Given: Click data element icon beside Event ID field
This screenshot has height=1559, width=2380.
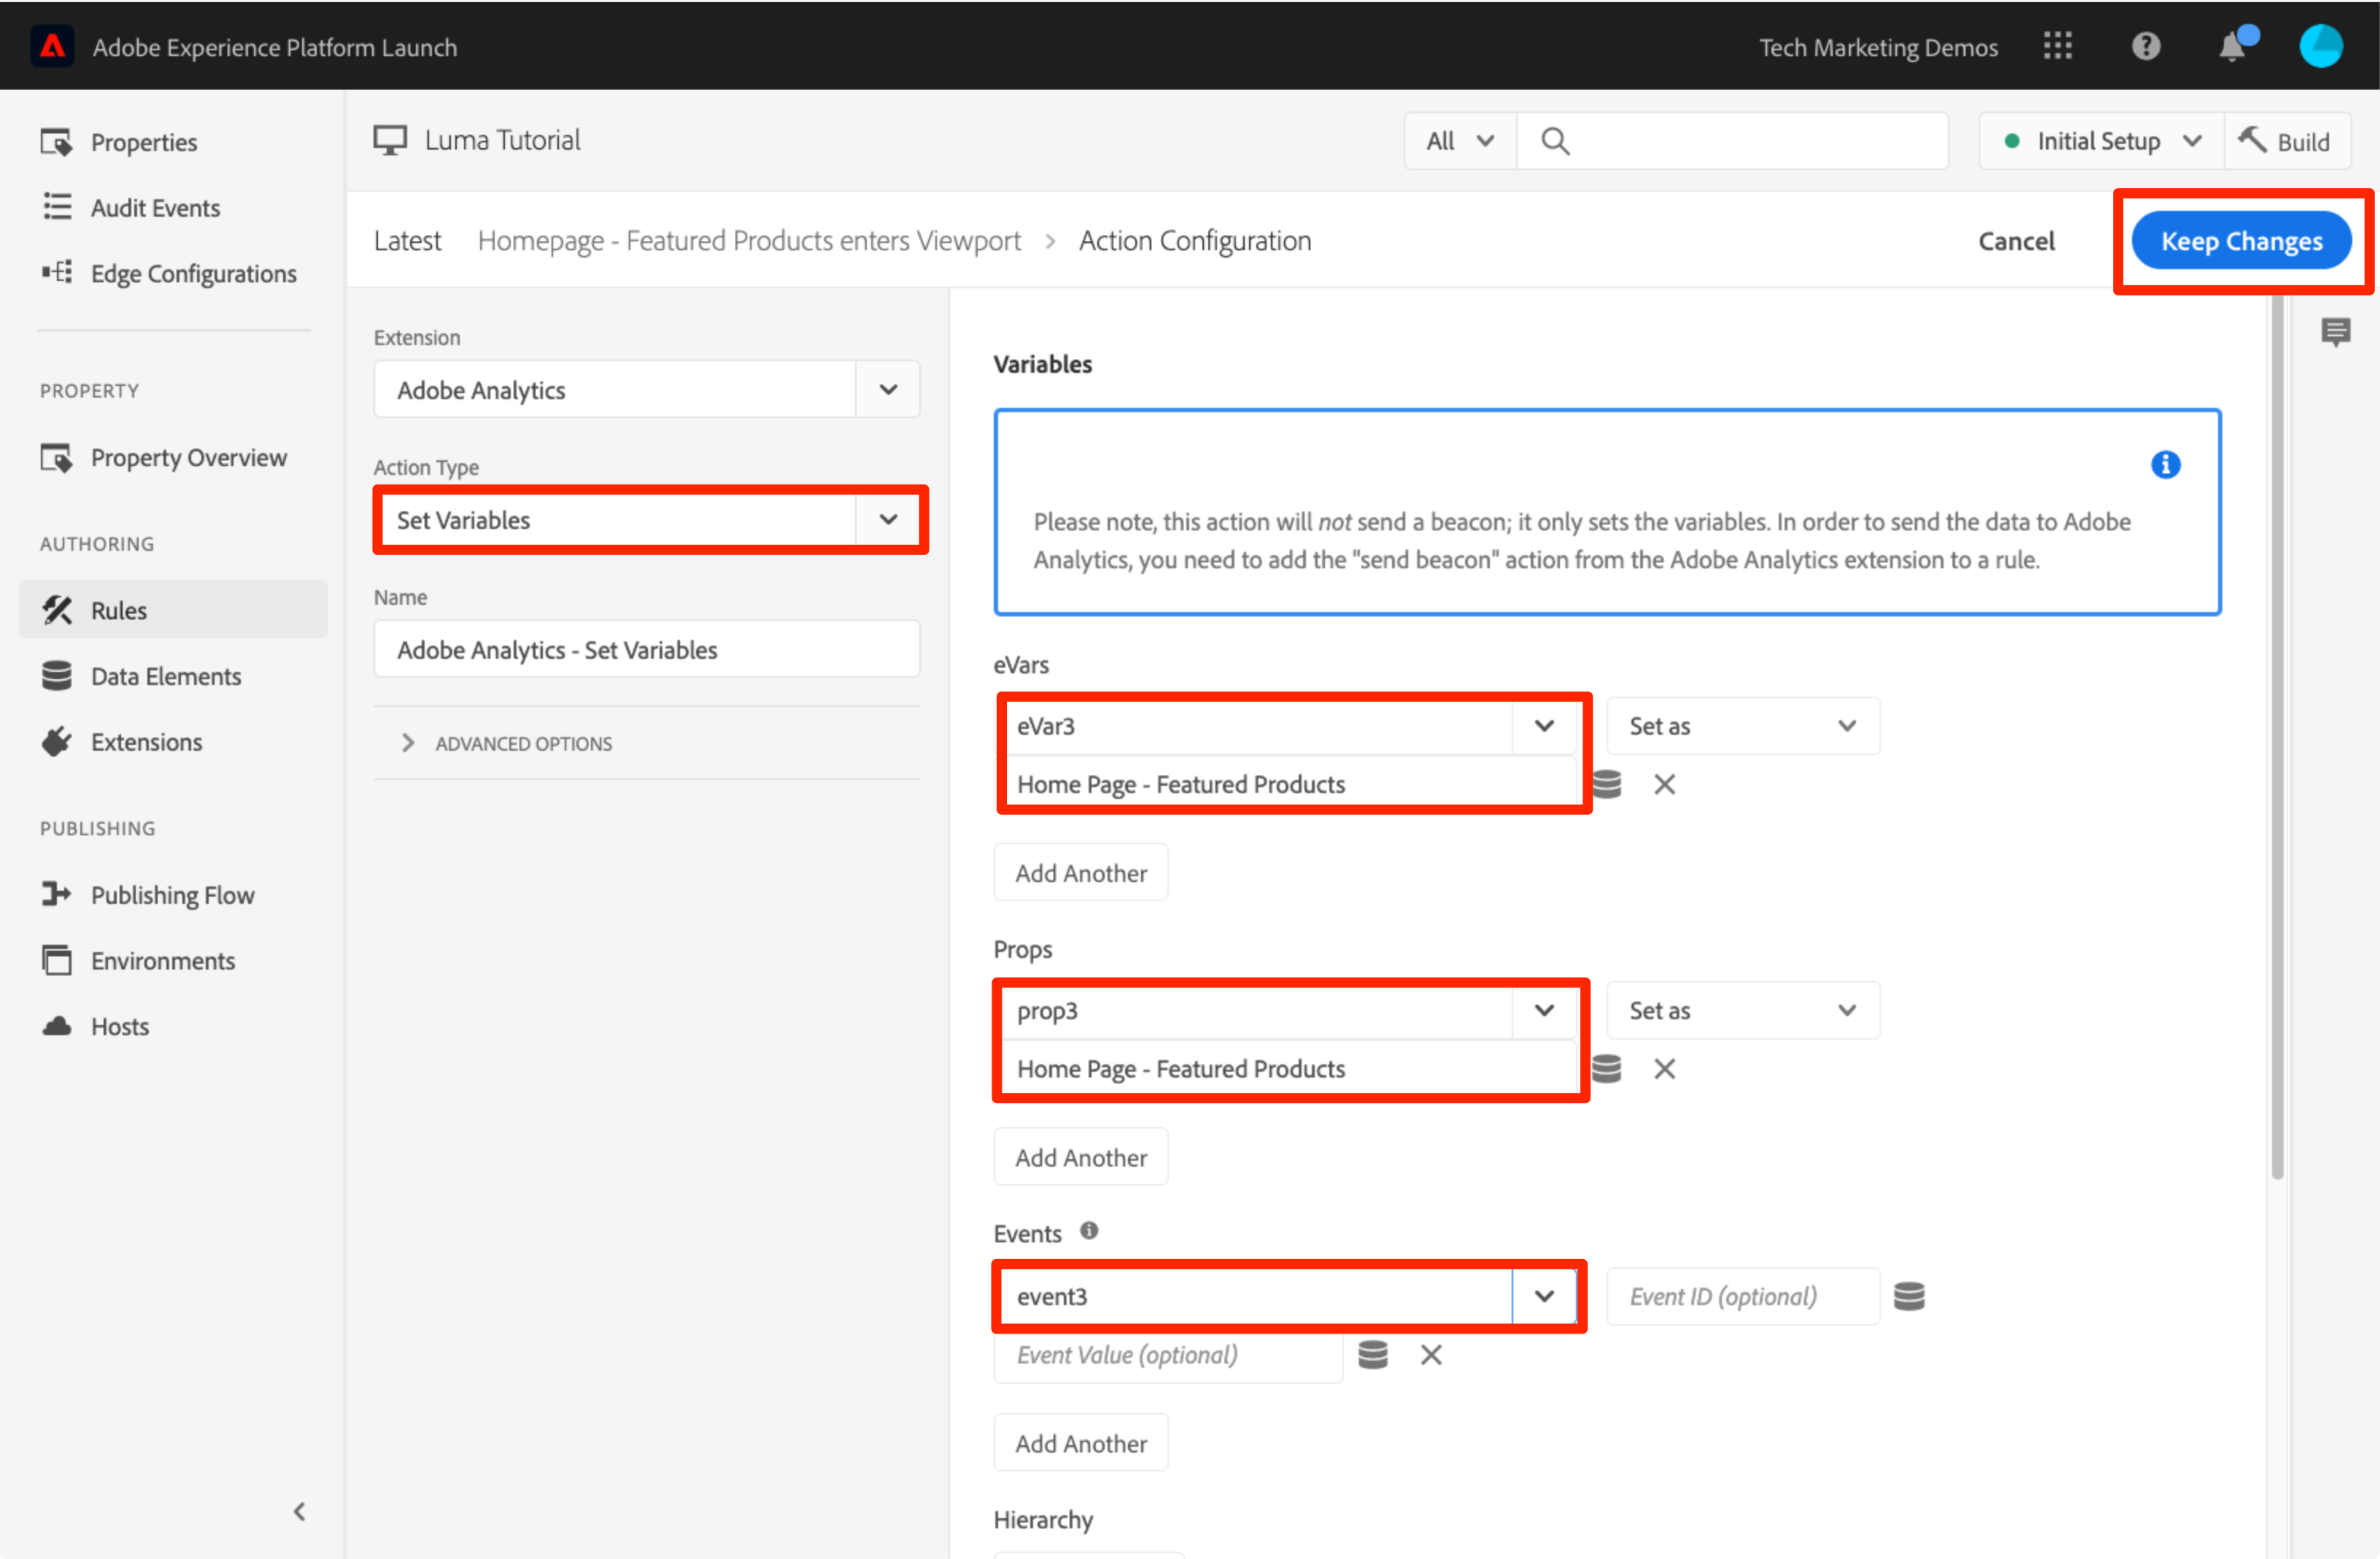Looking at the screenshot, I should coord(1908,1297).
